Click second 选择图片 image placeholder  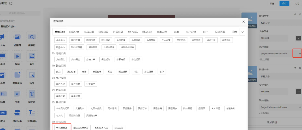point(249,74)
